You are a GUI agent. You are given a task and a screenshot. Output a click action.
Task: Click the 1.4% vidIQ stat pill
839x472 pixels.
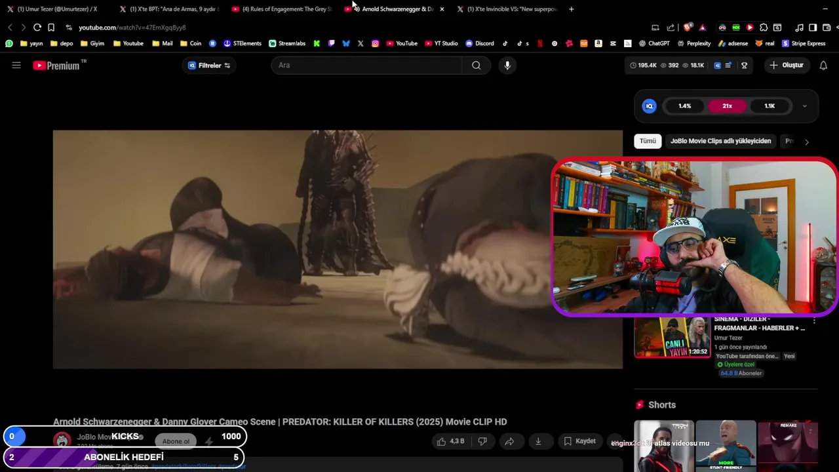click(684, 106)
